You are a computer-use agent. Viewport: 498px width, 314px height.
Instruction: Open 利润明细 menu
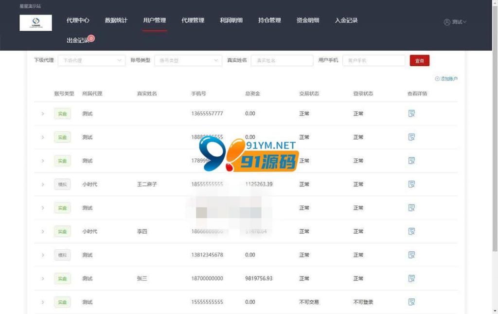click(x=231, y=20)
